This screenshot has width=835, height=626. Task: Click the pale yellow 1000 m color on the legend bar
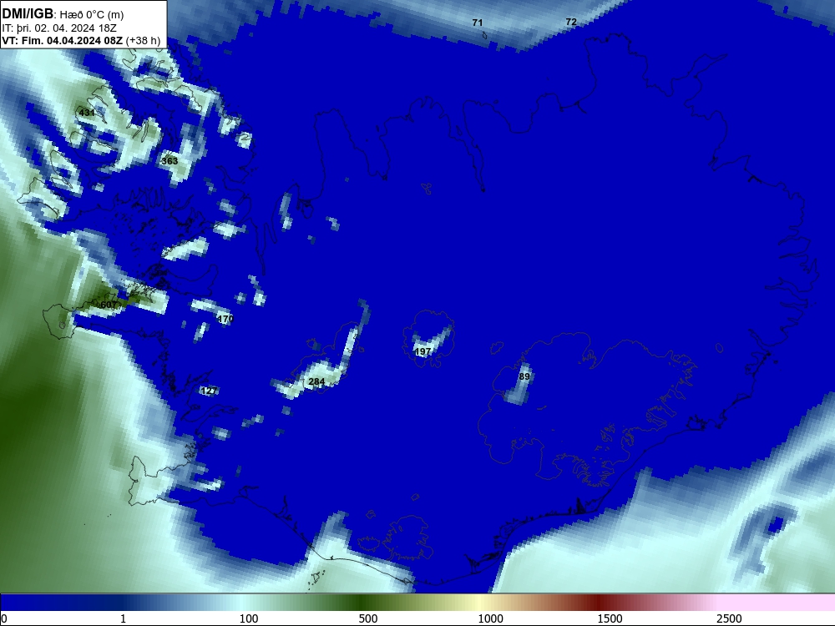(478, 603)
